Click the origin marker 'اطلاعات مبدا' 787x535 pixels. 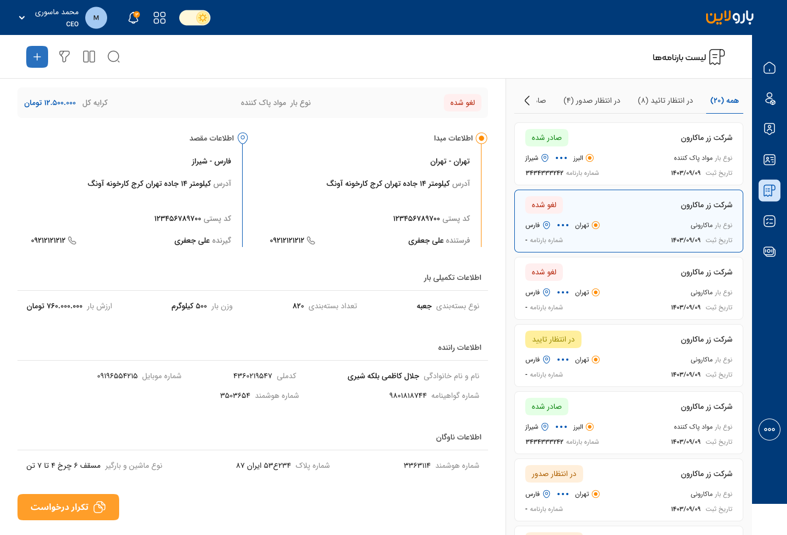coord(481,138)
